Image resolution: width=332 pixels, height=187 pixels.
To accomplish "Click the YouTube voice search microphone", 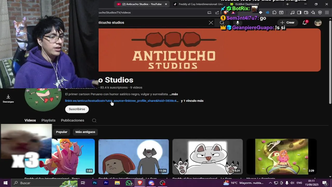I will [237, 23].
